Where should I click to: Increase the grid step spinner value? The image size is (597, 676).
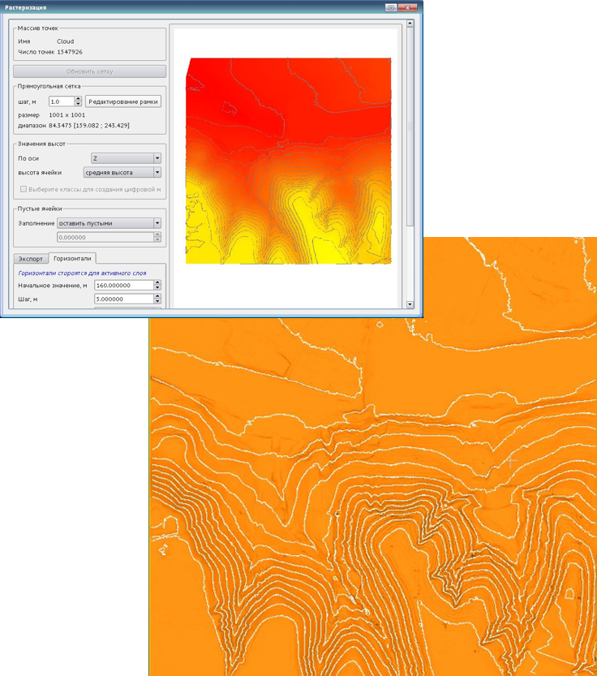pyautogui.click(x=78, y=99)
